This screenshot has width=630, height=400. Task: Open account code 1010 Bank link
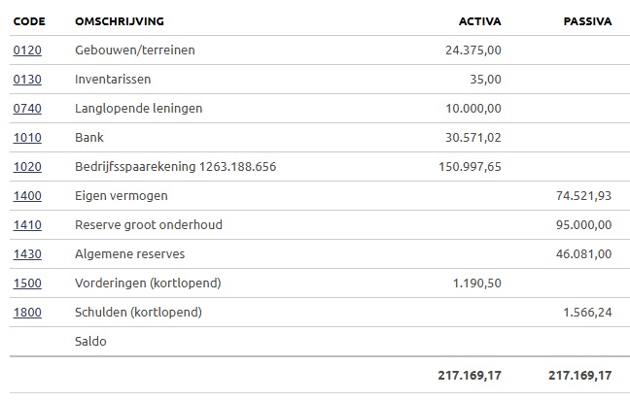(27, 138)
